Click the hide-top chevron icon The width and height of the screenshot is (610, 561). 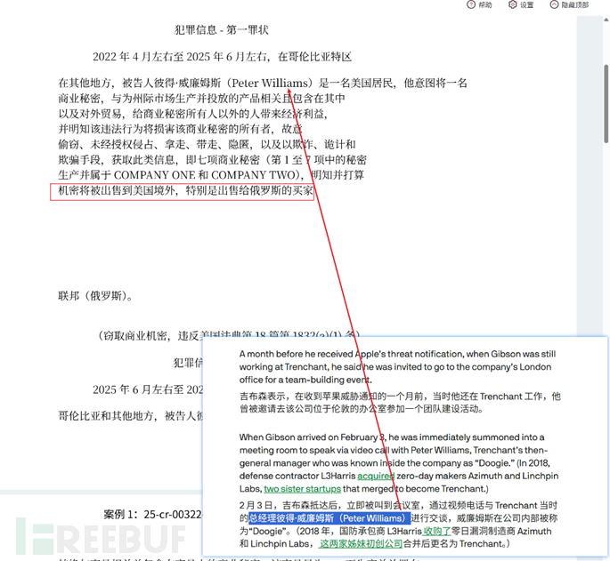tap(554, 4)
